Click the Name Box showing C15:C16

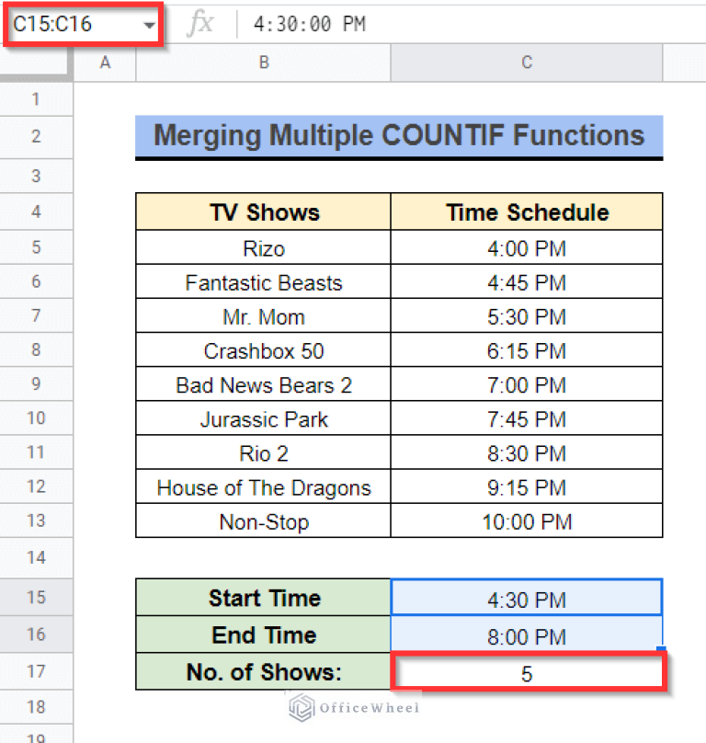click(69, 24)
